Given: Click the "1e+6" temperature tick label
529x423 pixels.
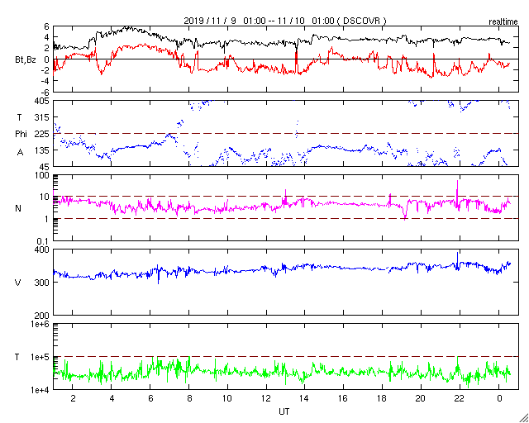Looking at the screenshot, I should click(x=41, y=324).
